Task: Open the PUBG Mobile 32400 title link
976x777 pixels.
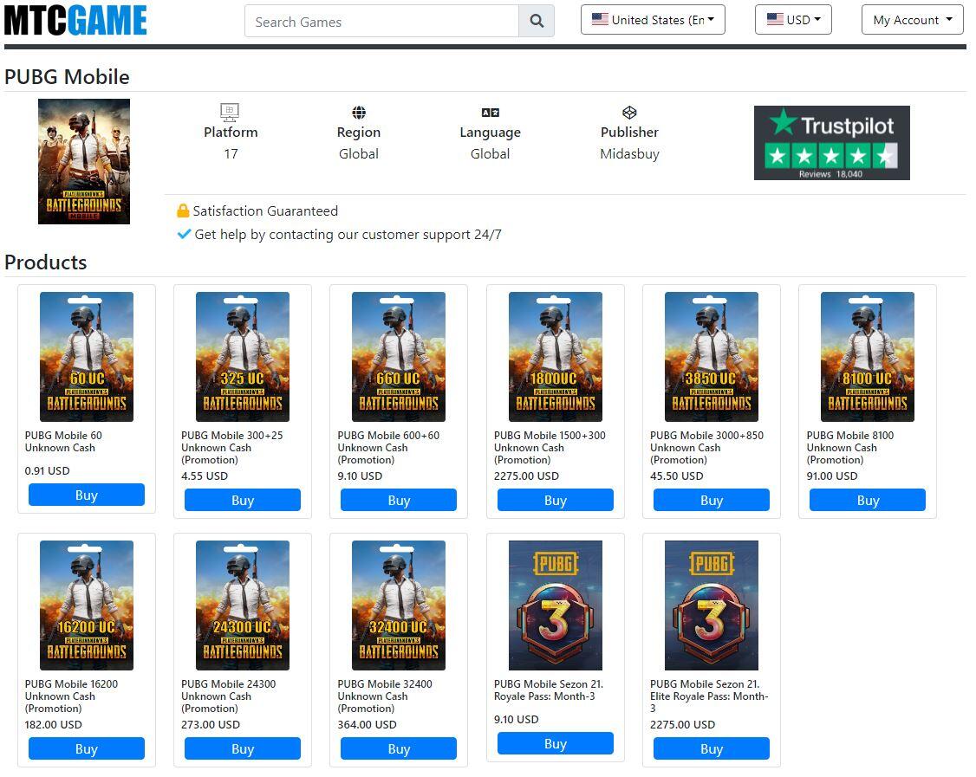Action: pos(385,696)
